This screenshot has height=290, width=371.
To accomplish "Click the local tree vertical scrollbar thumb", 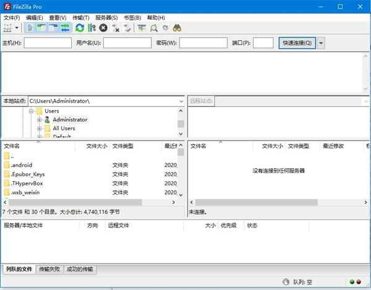I will point(181,124).
